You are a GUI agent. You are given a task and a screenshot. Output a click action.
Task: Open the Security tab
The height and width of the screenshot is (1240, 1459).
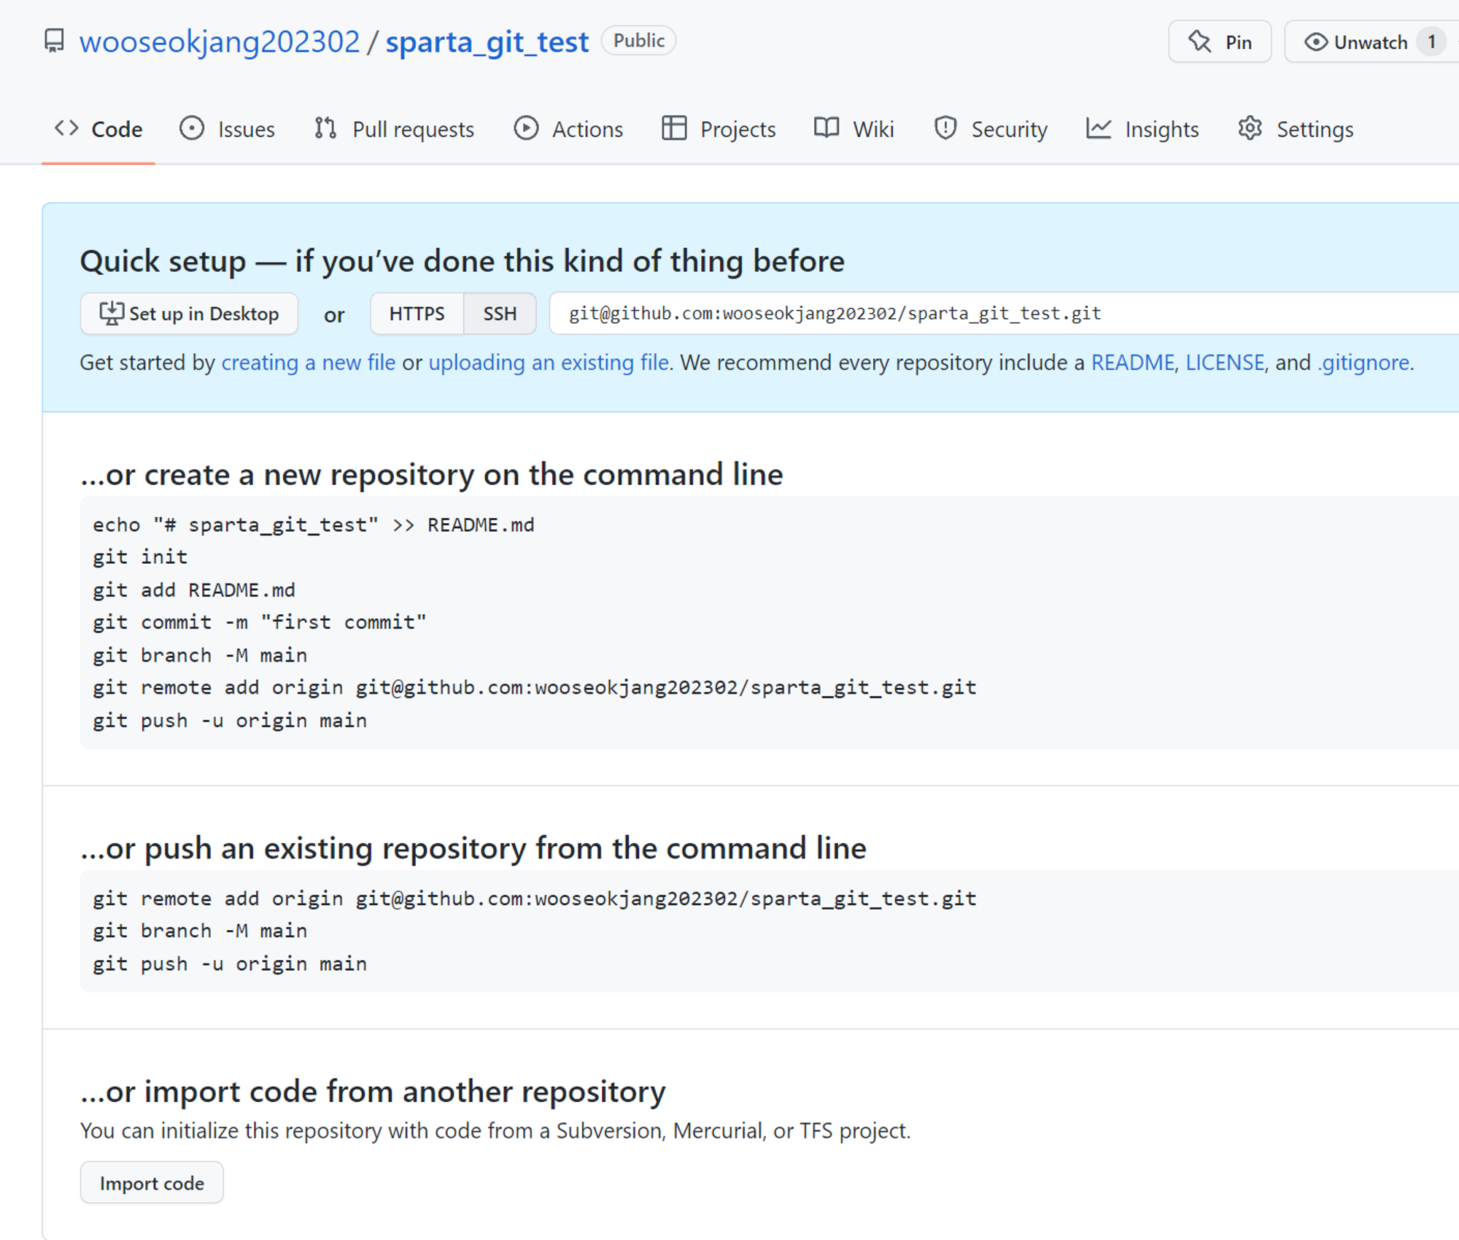[x=991, y=129]
